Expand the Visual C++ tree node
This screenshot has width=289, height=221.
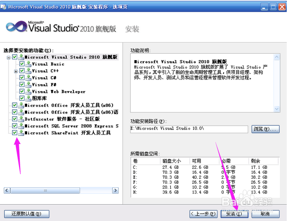[16, 71]
